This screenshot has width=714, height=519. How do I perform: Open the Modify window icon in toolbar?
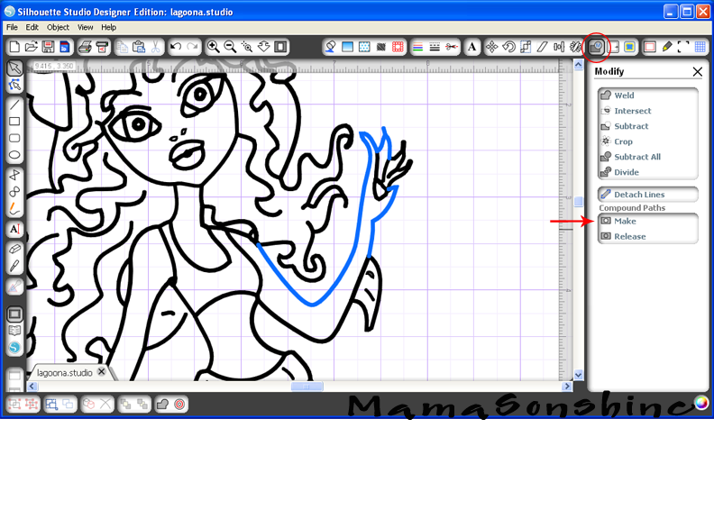[596, 47]
